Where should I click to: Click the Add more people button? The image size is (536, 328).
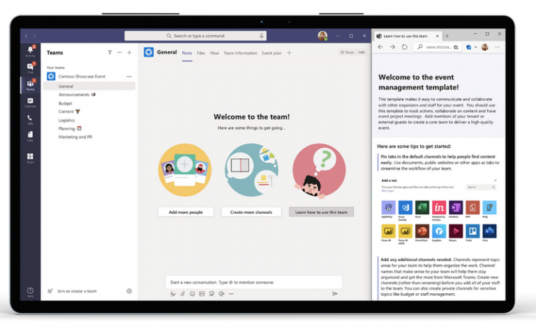pos(186,212)
